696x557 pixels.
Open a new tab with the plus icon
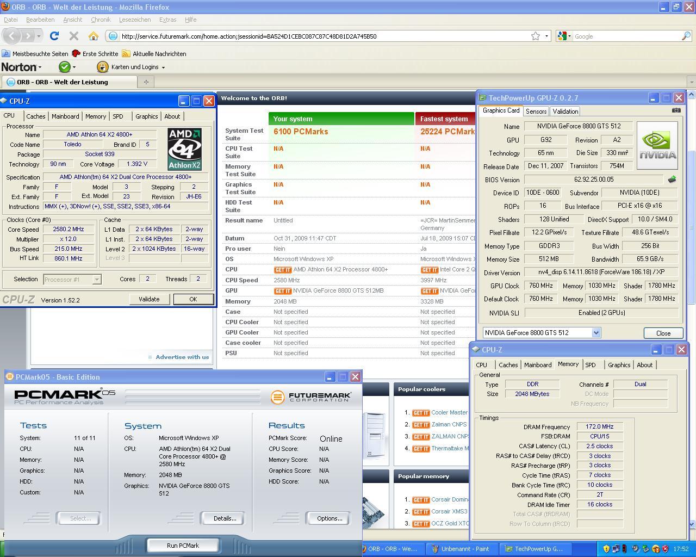(146, 82)
